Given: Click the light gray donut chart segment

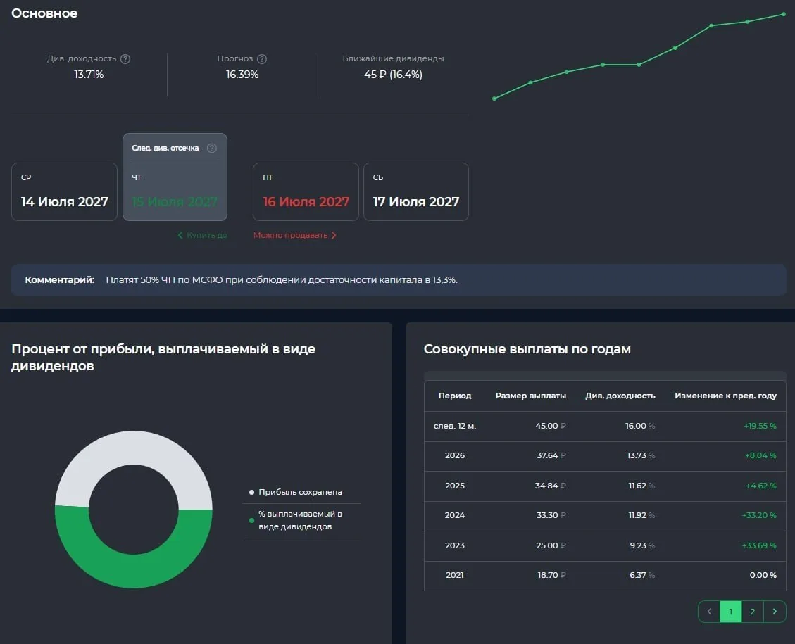Looking at the screenshot, I should tap(134, 448).
